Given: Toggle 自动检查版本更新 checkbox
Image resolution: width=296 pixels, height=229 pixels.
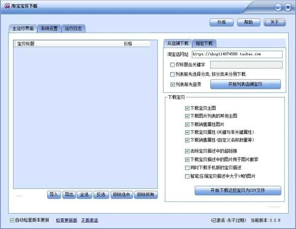Looking at the screenshot, I should click(x=12, y=220).
